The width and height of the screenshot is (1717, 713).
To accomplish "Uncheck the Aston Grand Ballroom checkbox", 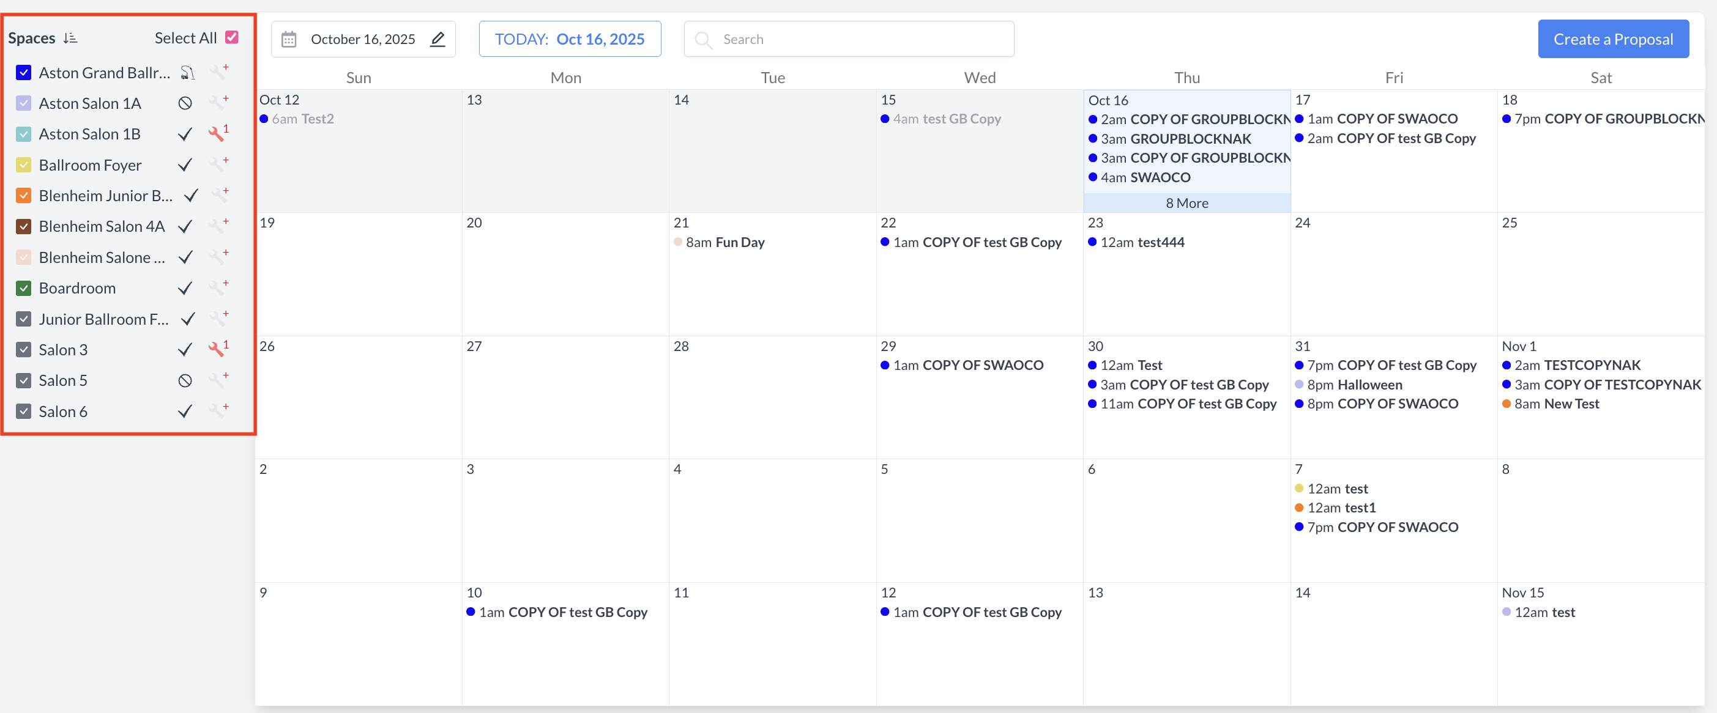I will click(24, 72).
